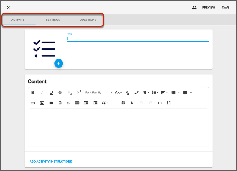Open the Questions tab
Viewport: 237px width, 171px height.
[88, 20]
